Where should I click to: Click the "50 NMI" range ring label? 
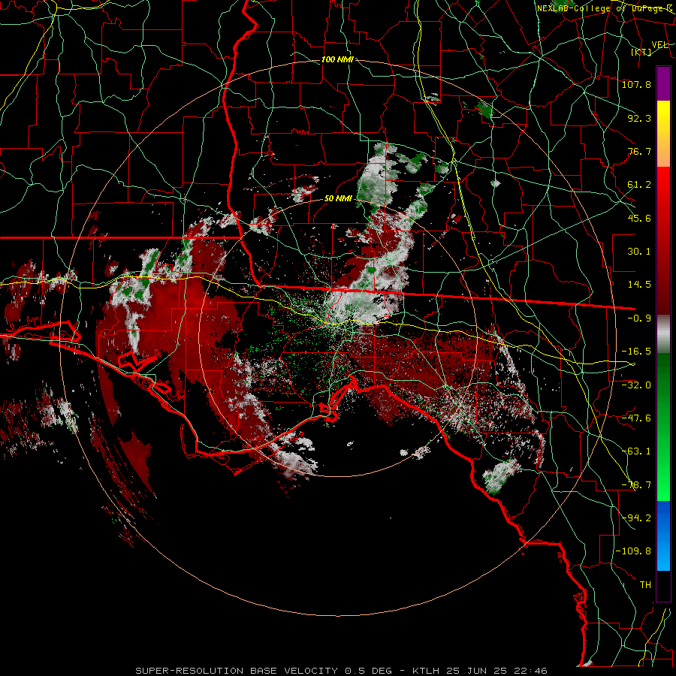pos(338,198)
